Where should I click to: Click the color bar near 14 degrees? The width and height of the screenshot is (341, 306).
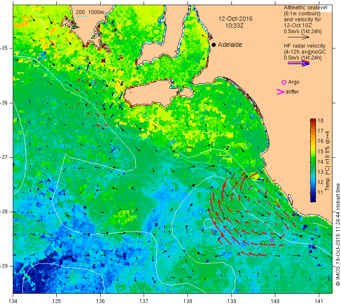(x=313, y=161)
